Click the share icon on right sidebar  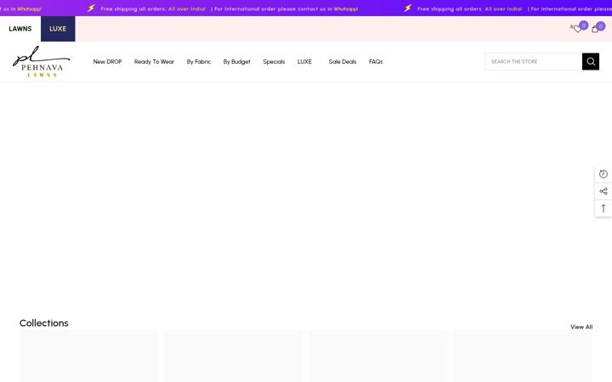tap(603, 191)
